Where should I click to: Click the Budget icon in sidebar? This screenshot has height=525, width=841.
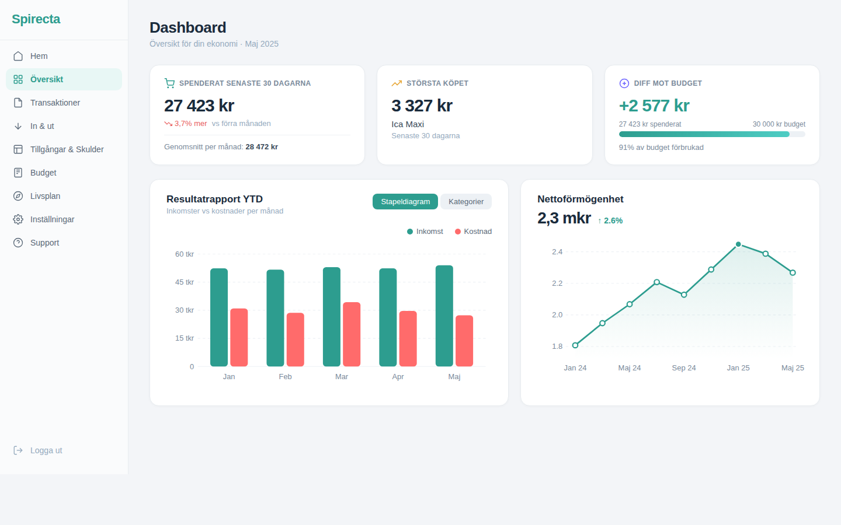[18, 173]
